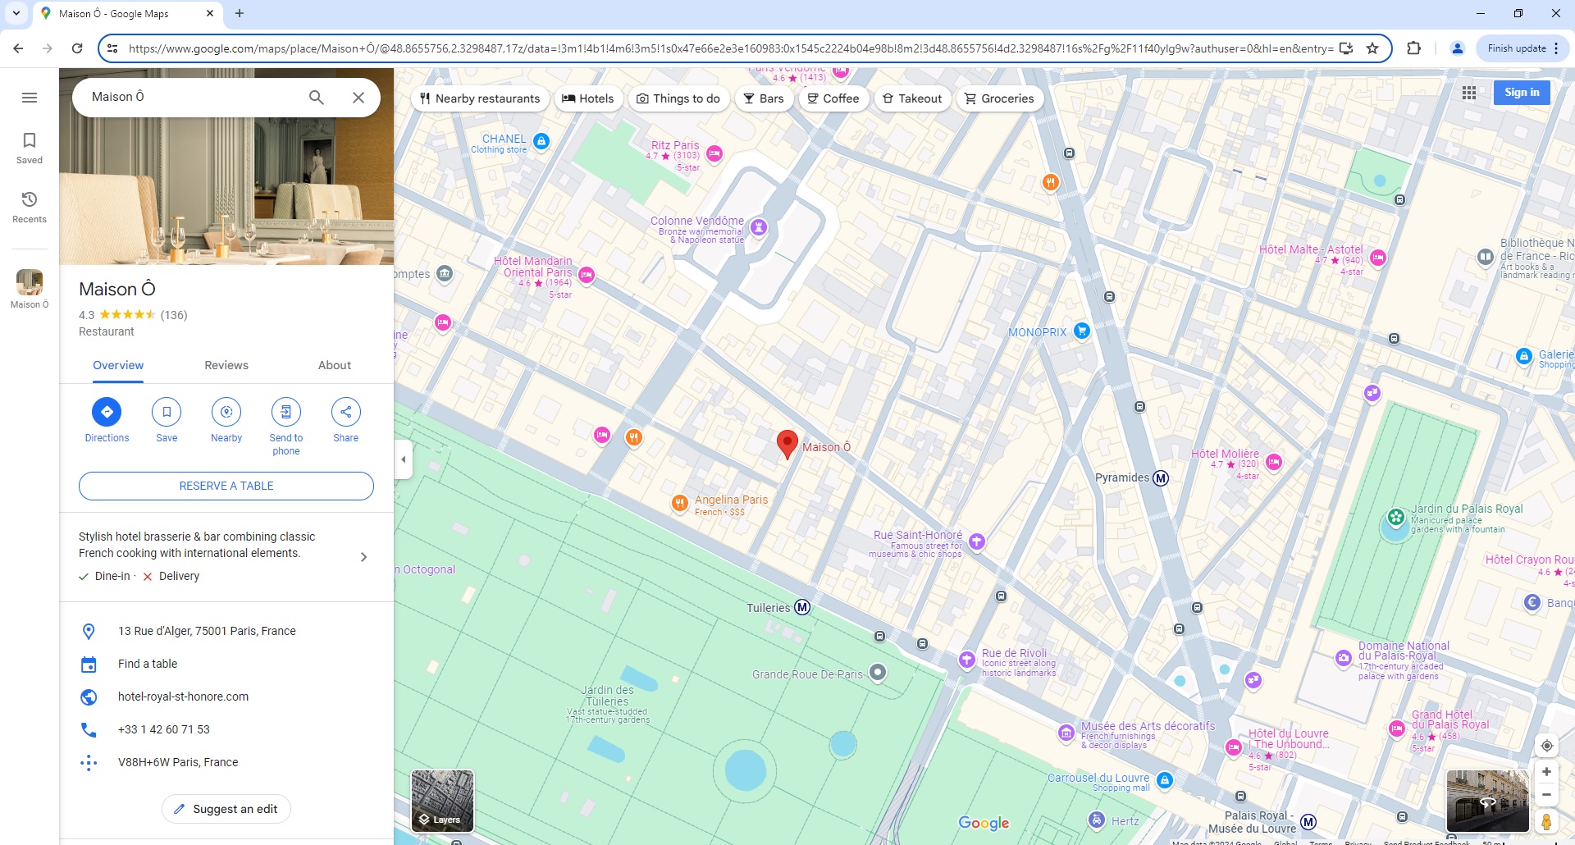Send Maison Ô to phone
The image size is (1575, 845).
coord(285,412)
